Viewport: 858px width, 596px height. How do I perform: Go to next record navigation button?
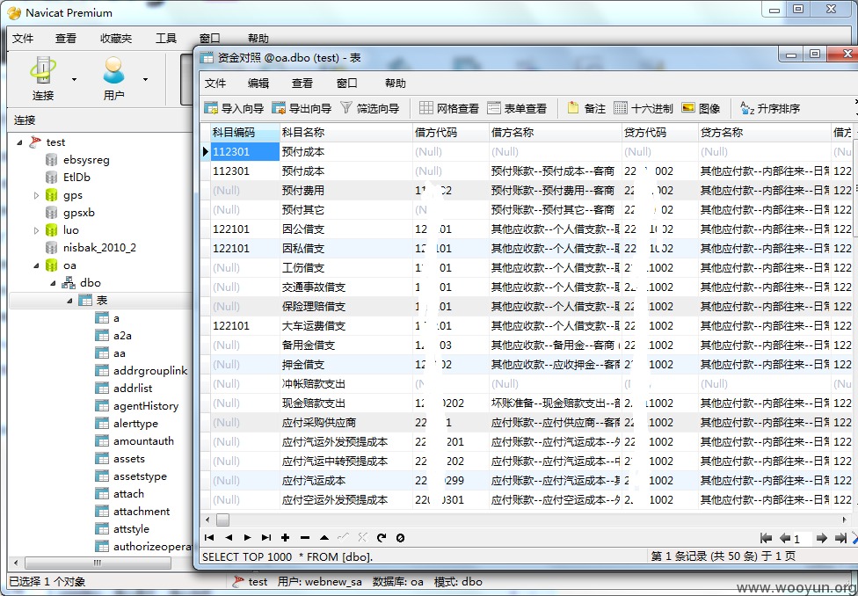(247, 538)
